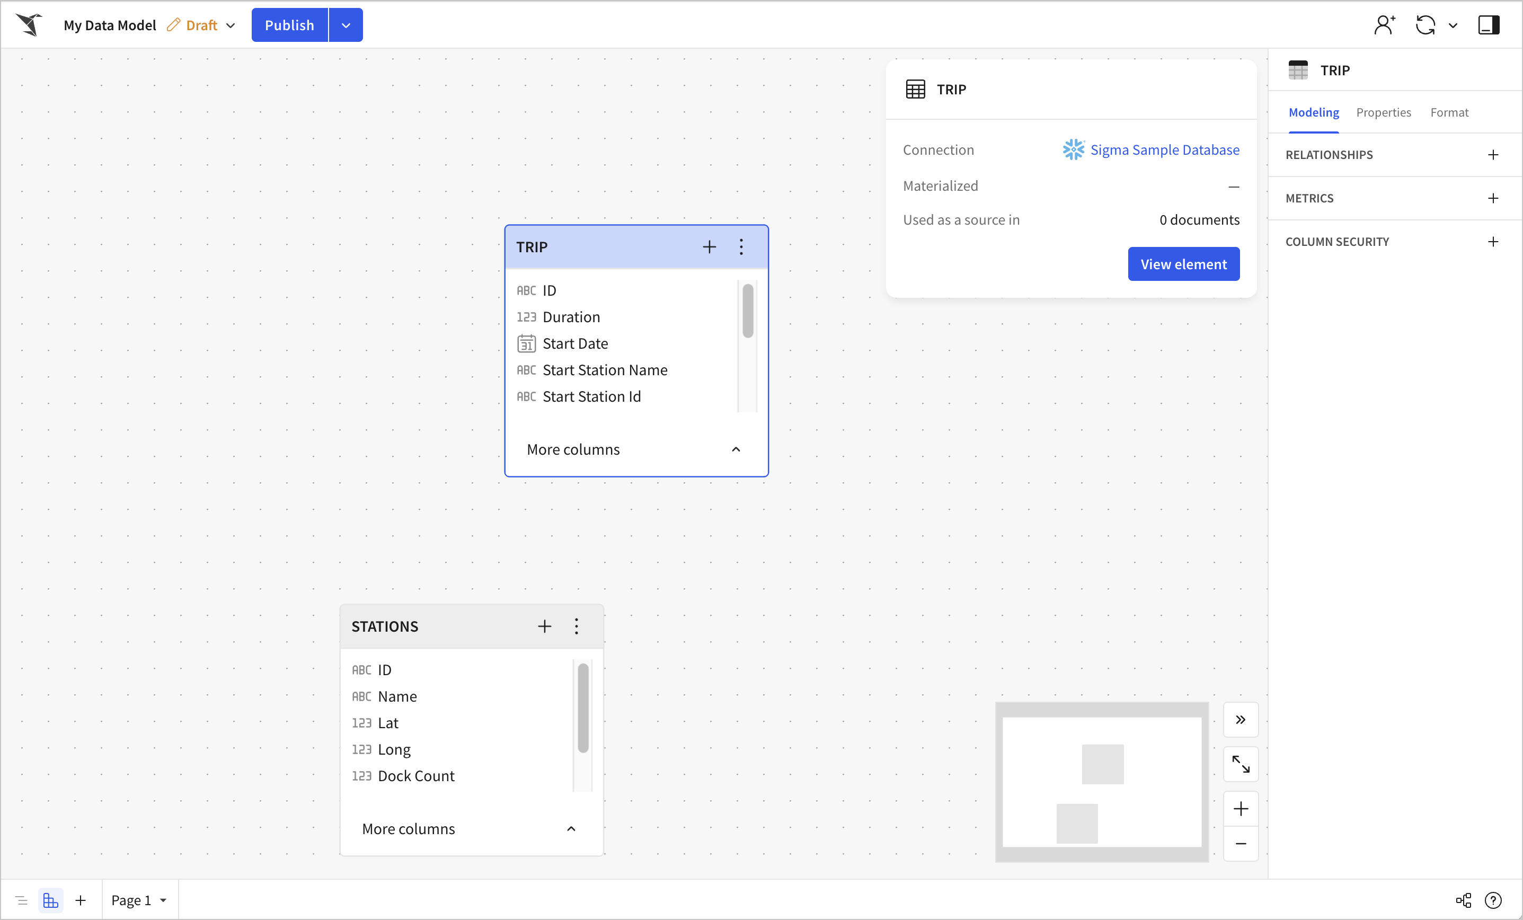1523x920 pixels.
Task: Open the Publish dropdown arrow
Action: pyautogui.click(x=346, y=25)
